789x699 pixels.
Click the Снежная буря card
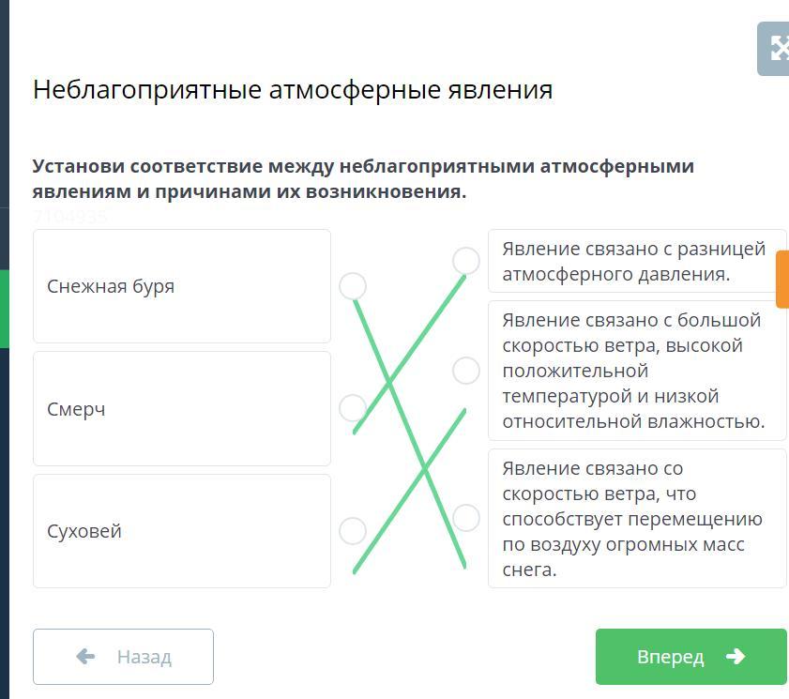(182, 286)
